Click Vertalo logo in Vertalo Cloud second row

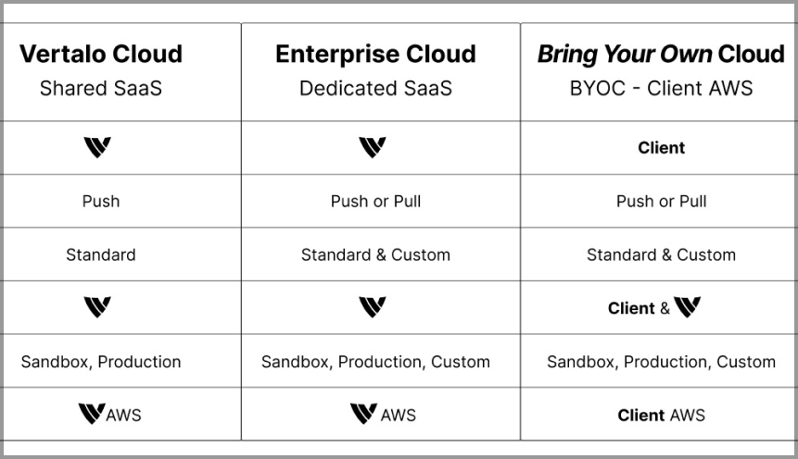click(x=97, y=147)
